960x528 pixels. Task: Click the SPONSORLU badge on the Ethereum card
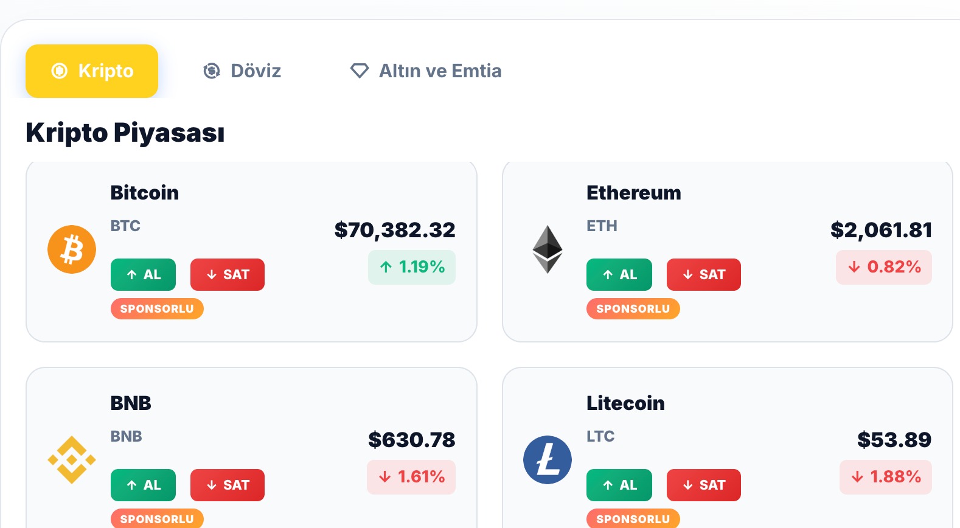(x=633, y=309)
